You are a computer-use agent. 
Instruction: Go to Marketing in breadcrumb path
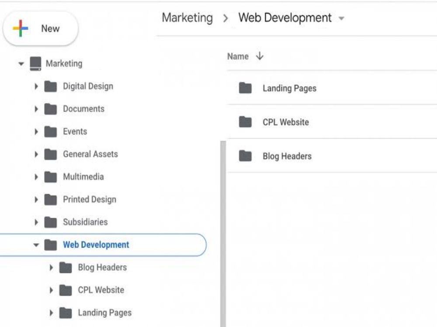187,18
